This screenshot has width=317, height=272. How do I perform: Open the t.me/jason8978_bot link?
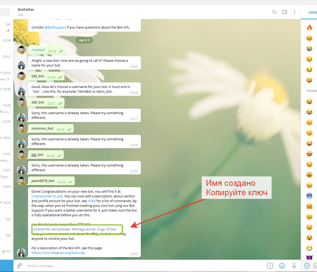point(47,196)
